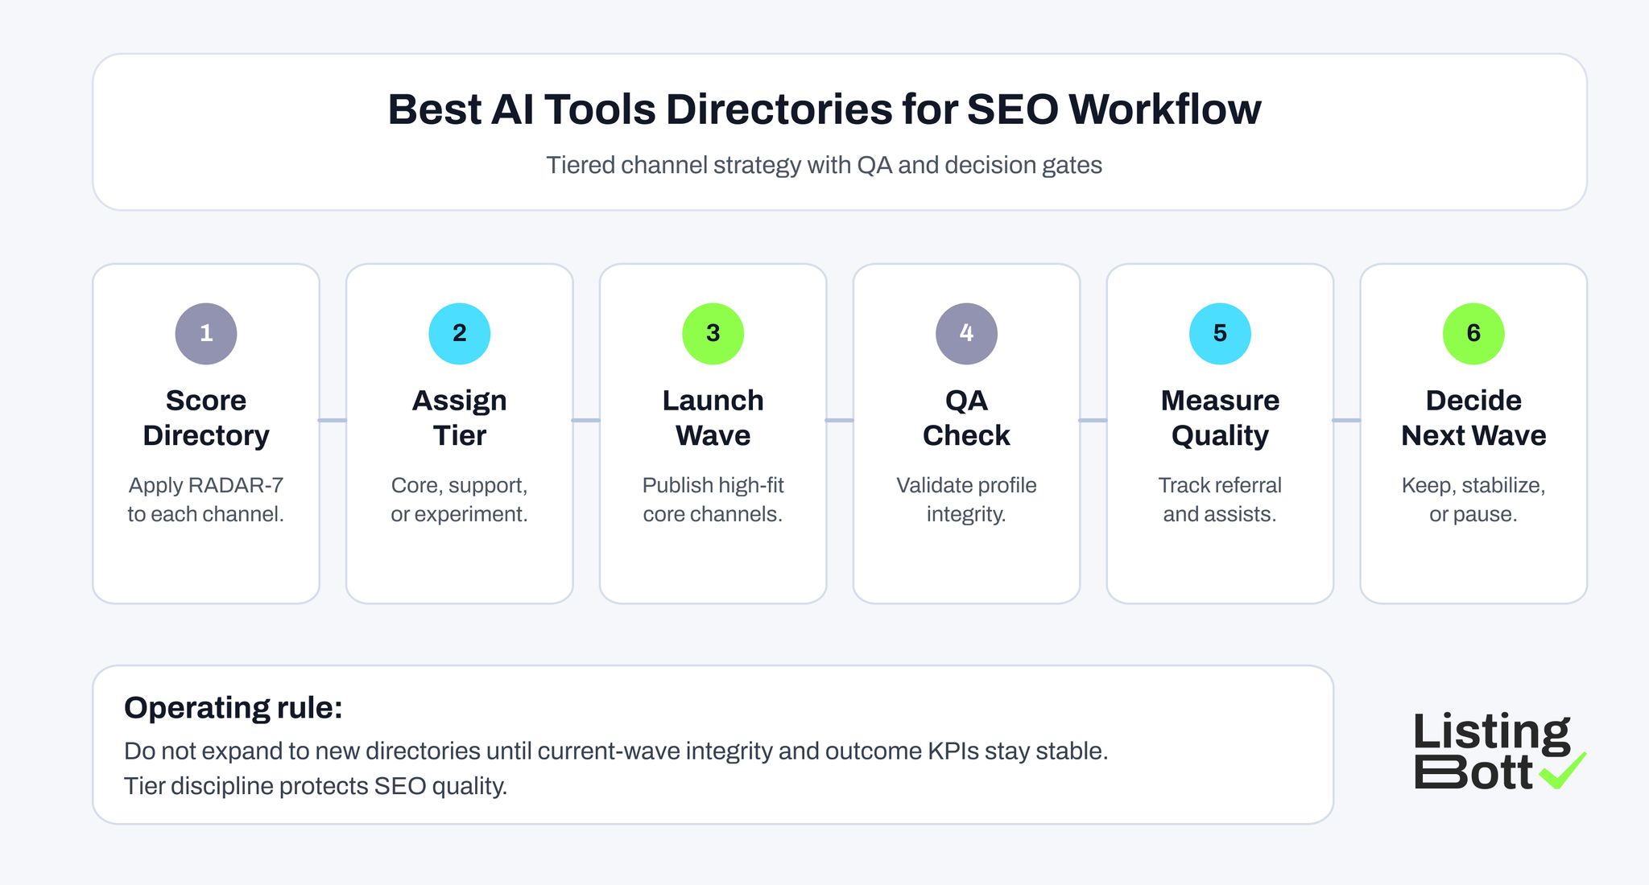Viewport: 1649px width, 885px height.
Task: Click the Apply RADAR-7 caption text
Action: pos(206,499)
